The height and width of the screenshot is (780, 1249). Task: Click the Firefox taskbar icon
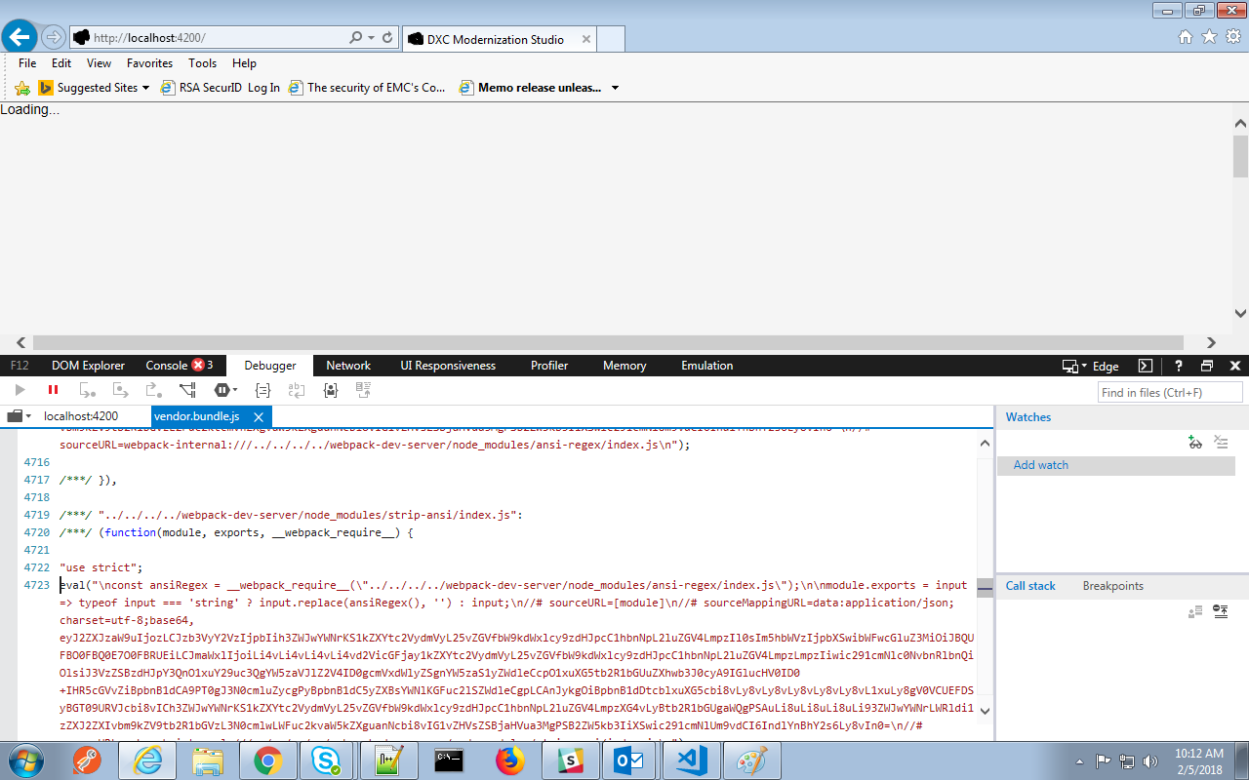coord(510,760)
